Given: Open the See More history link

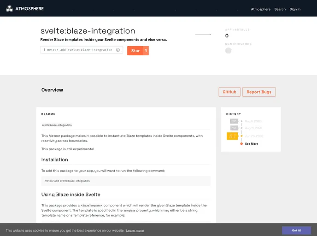Looking at the screenshot, I should [x=252, y=144].
